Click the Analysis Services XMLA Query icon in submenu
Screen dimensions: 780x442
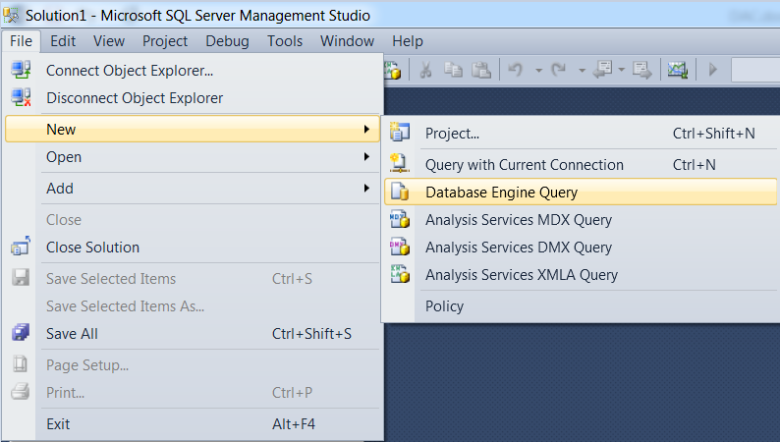(400, 274)
